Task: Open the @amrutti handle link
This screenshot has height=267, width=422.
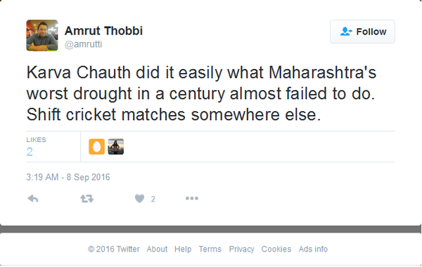Action: point(83,44)
